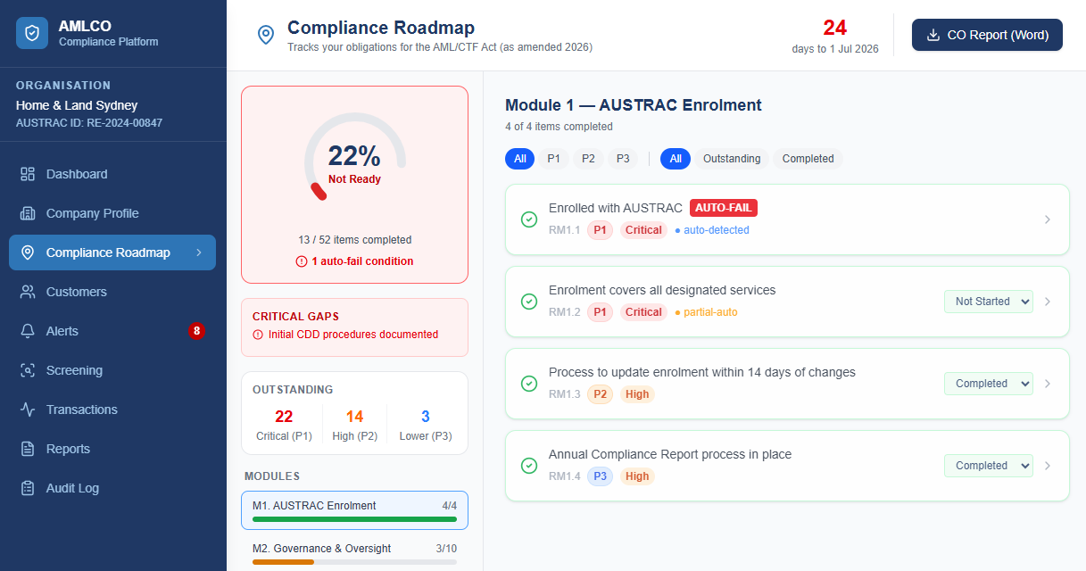This screenshot has width=1086, height=571.
Task: Open status dropdown showing Not Started for RM1.2
Action: (x=988, y=302)
